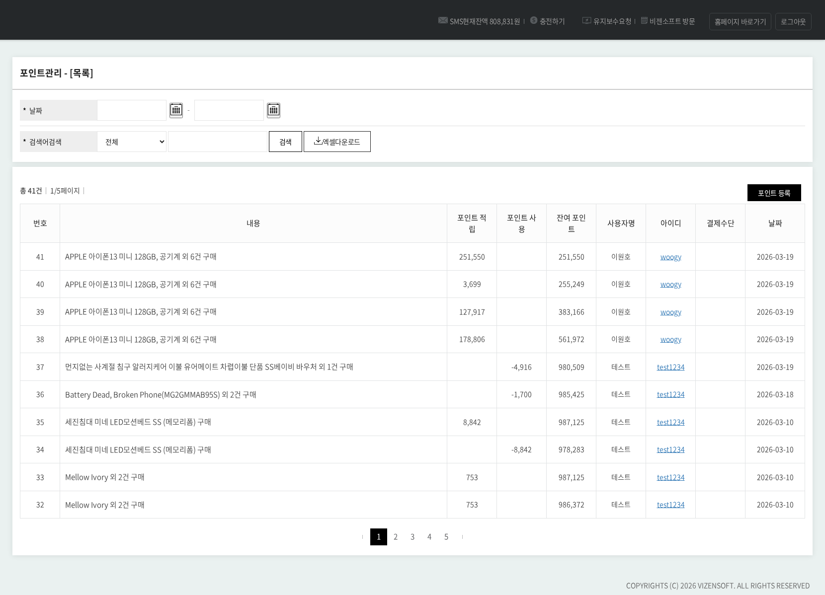The image size is (825, 595).
Task: Click the next page arrow in pagination
Action: tap(462, 537)
